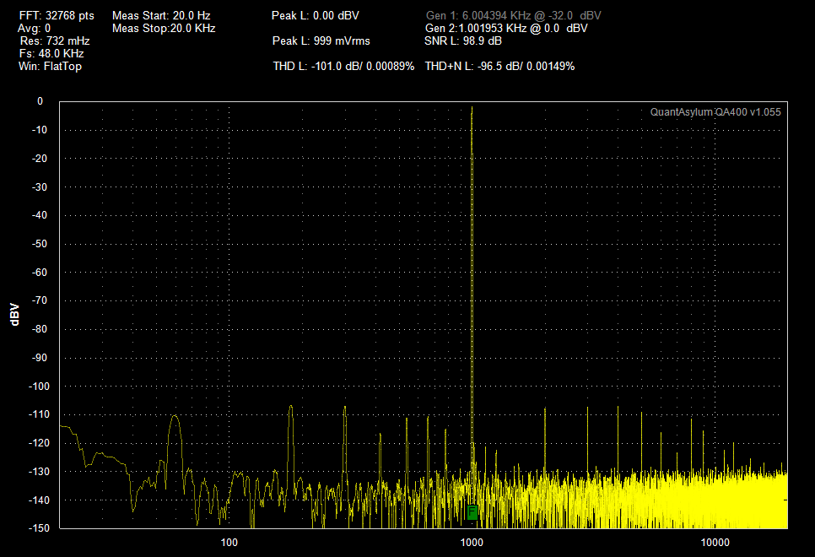This screenshot has height=557, width=815.
Task: Click the 'Peak L: 999 mVrms' readout
Action: 321,41
